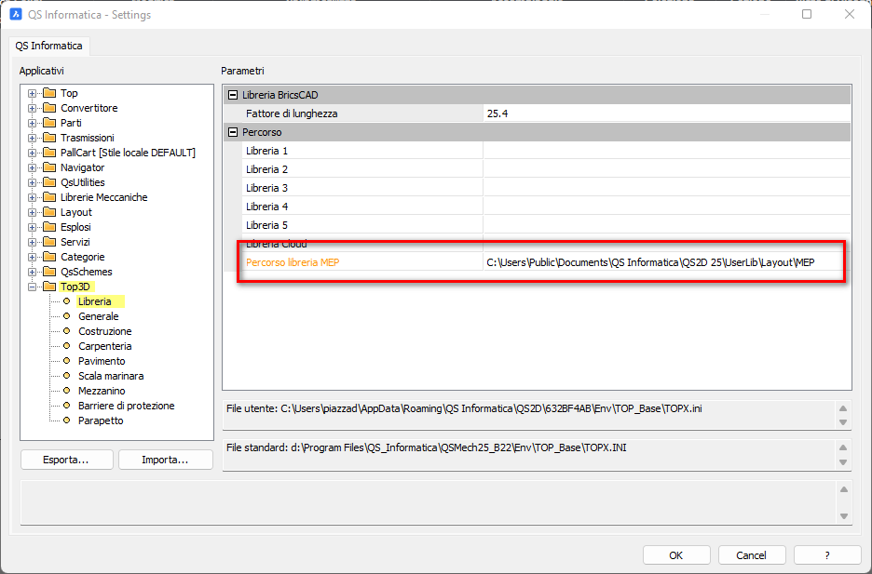Click the Esporta... button
The height and width of the screenshot is (574, 872).
click(x=67, y=460)
